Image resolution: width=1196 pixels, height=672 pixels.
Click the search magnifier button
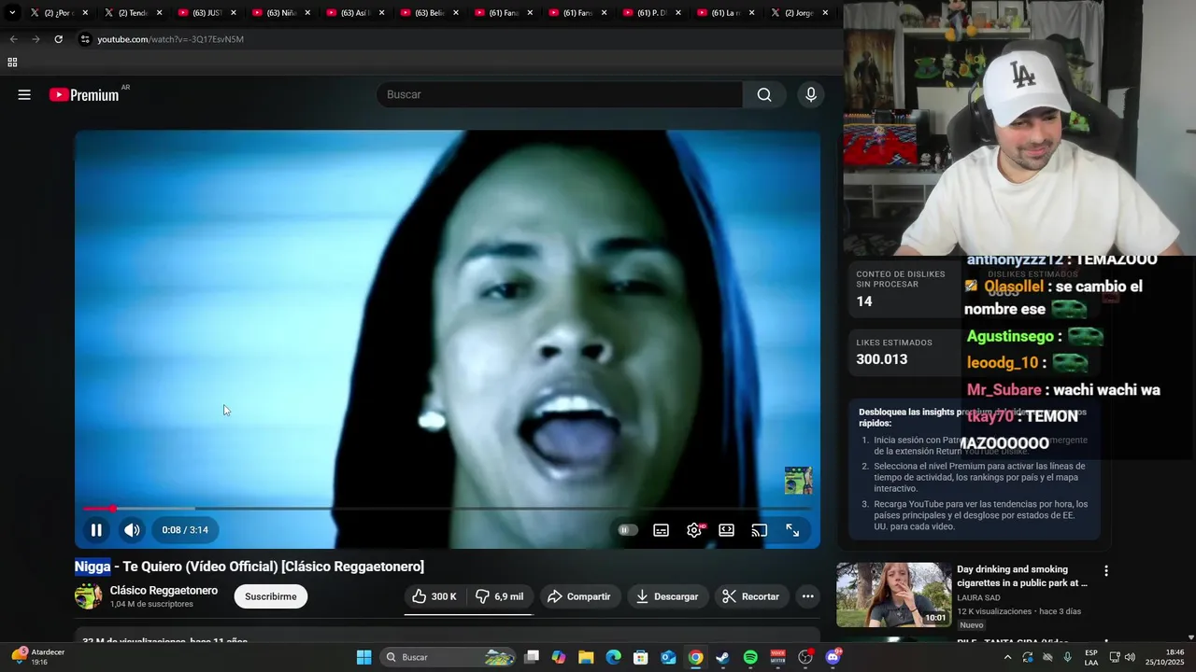tap(764, 94)
